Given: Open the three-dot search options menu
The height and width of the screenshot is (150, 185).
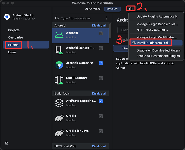Looking at the screenshot, I should click(107, 18).
